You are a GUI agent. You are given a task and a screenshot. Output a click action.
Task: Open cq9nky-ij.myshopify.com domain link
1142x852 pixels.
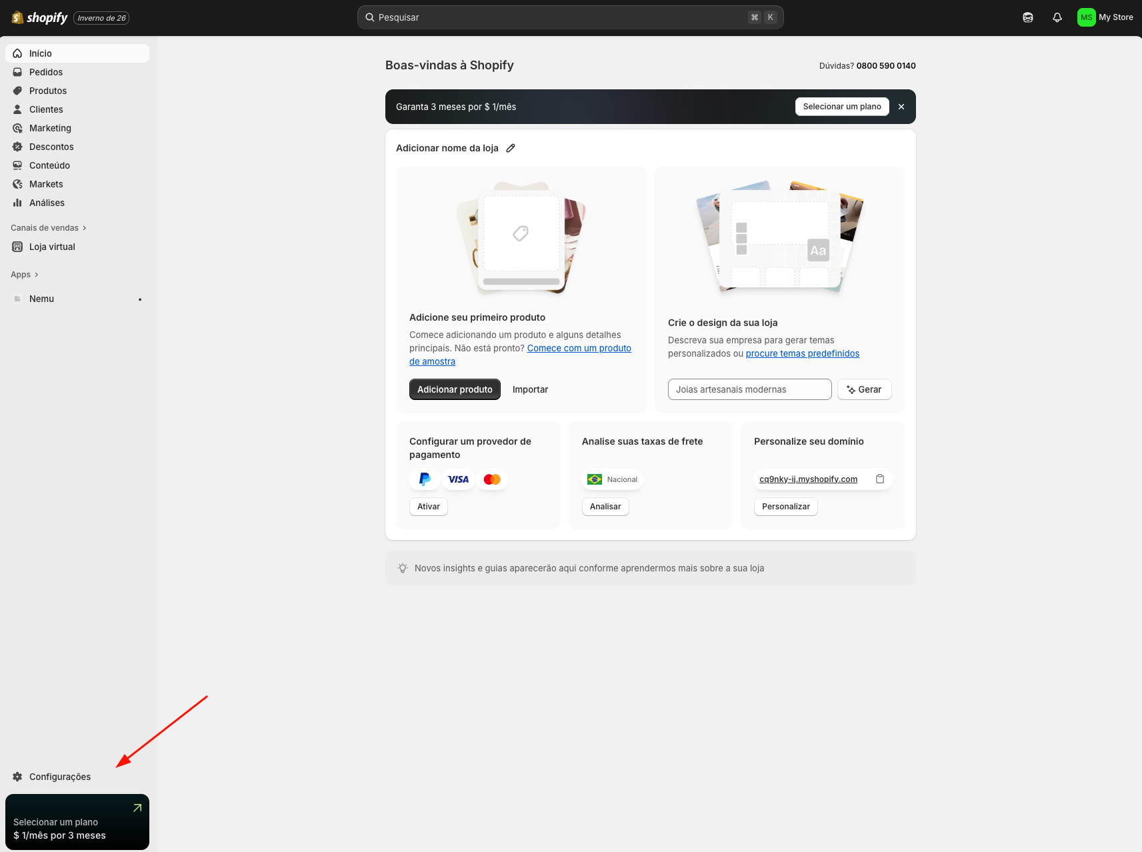(809, 479)
